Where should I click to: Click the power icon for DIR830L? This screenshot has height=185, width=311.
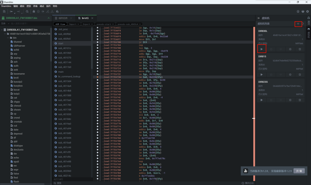point(271,49)
